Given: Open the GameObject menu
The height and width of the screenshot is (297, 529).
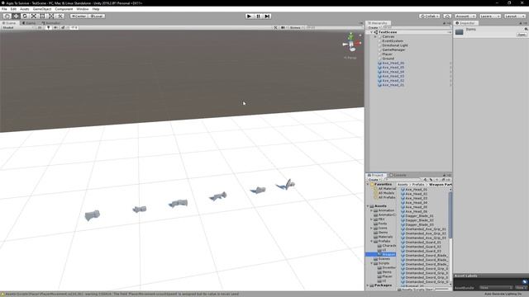Looking at the screenshot, I should pyautogui.click(x=42, y=9).
